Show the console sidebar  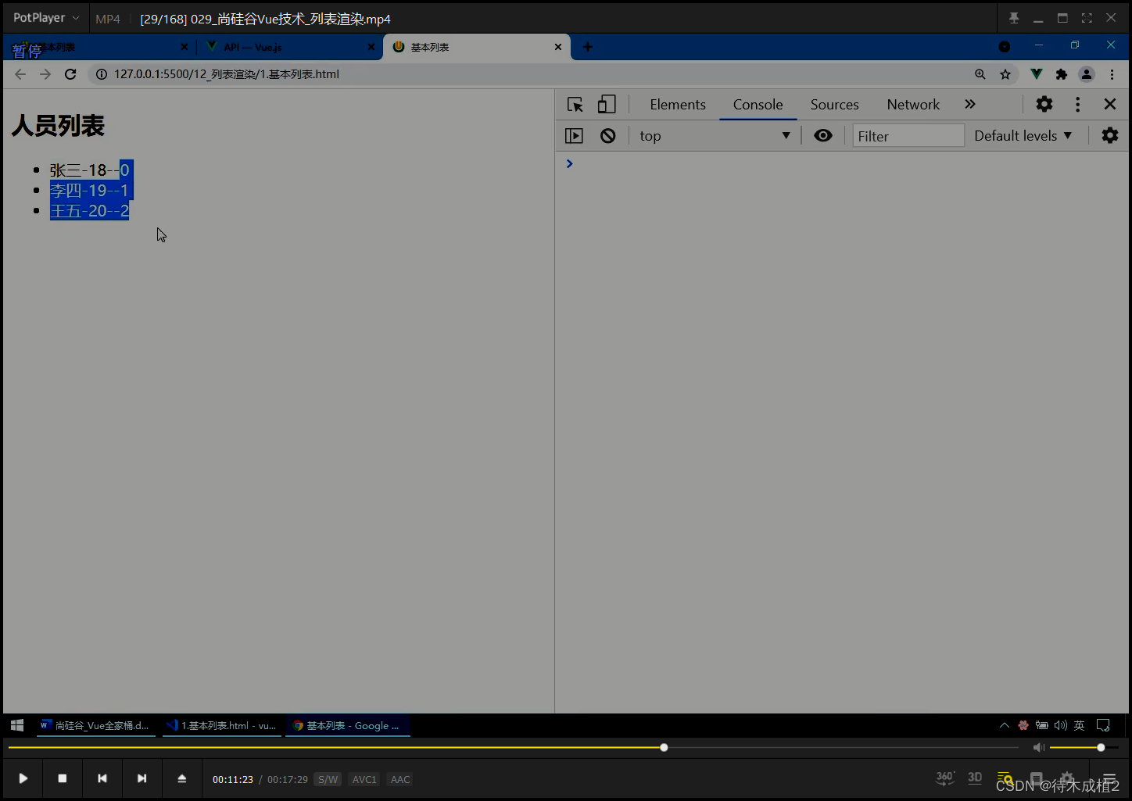[x=574, y=136]
